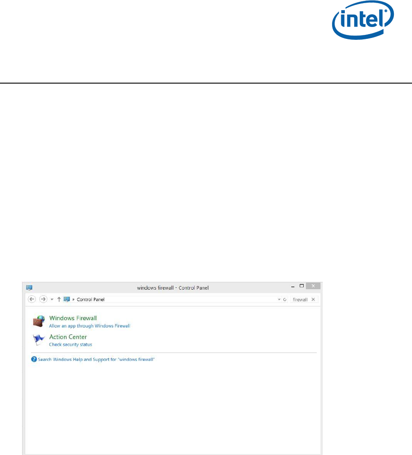Viewport: 412px width, 455px height.
Task: Click the Control Panel icon in the address bar
Action: coord(67,299)
